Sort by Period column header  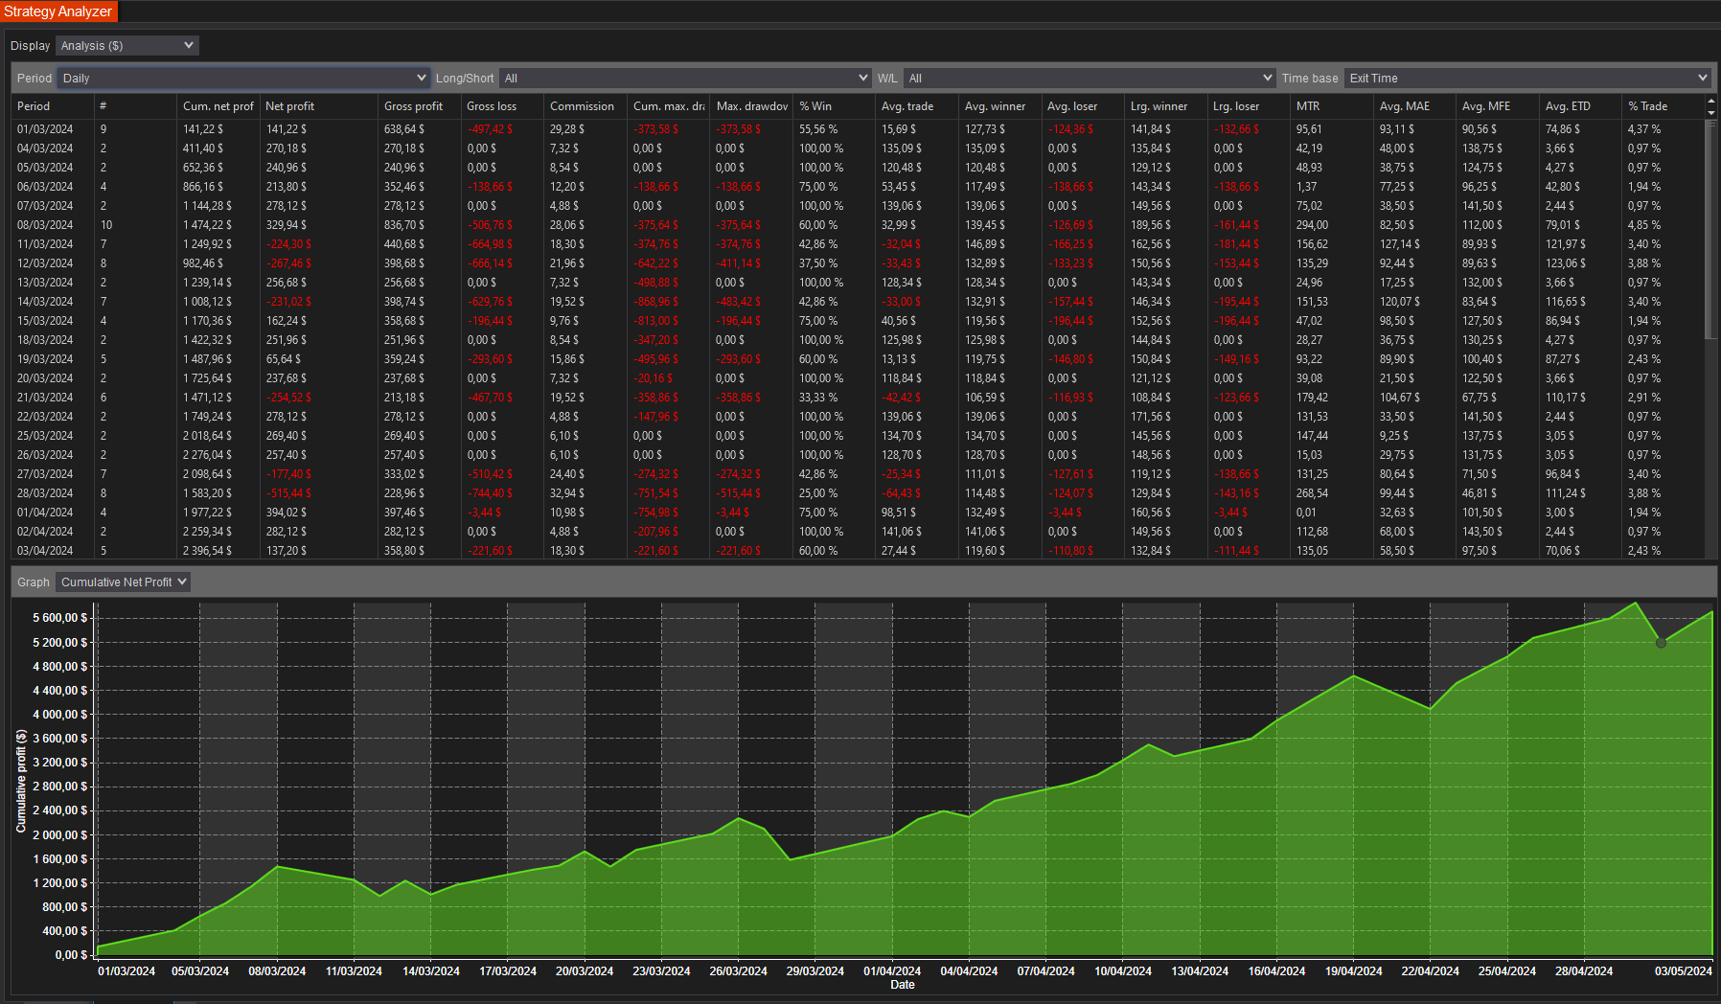pos(53,106)
